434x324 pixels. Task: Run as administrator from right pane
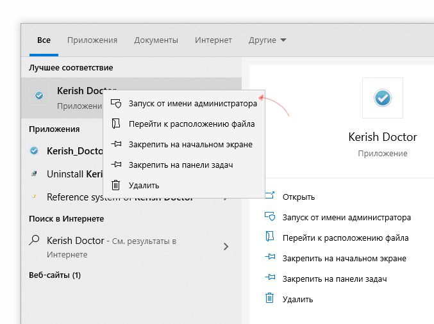[347, 218]
